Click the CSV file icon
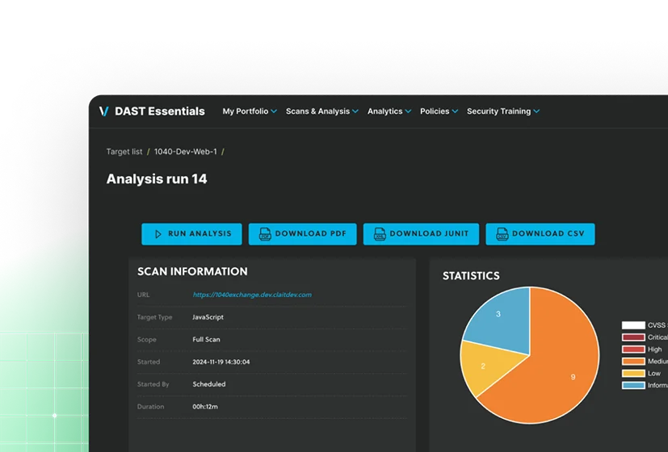Image resolution: width=668 pixels, height=452 pixels. (x=502, y=233)
